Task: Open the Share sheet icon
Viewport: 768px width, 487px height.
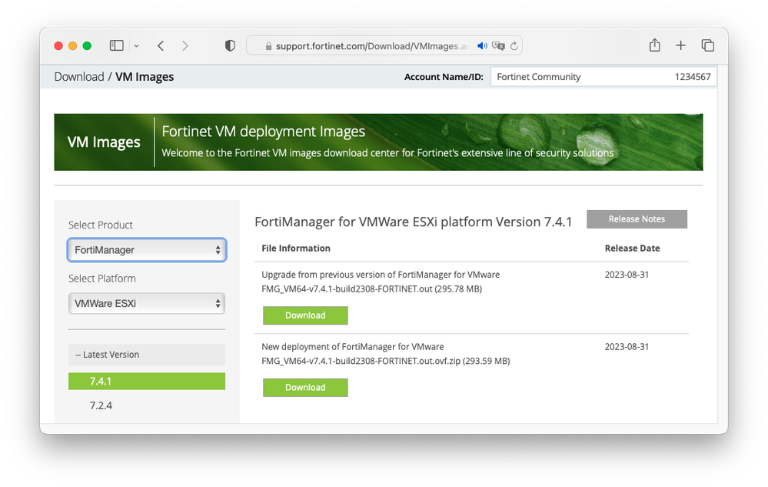Action: [x=654, y=45]
